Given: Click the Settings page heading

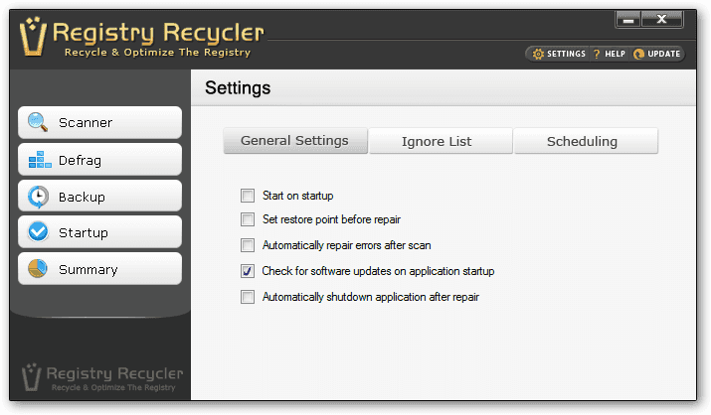Looking at the screenshot, I should 238,88.
